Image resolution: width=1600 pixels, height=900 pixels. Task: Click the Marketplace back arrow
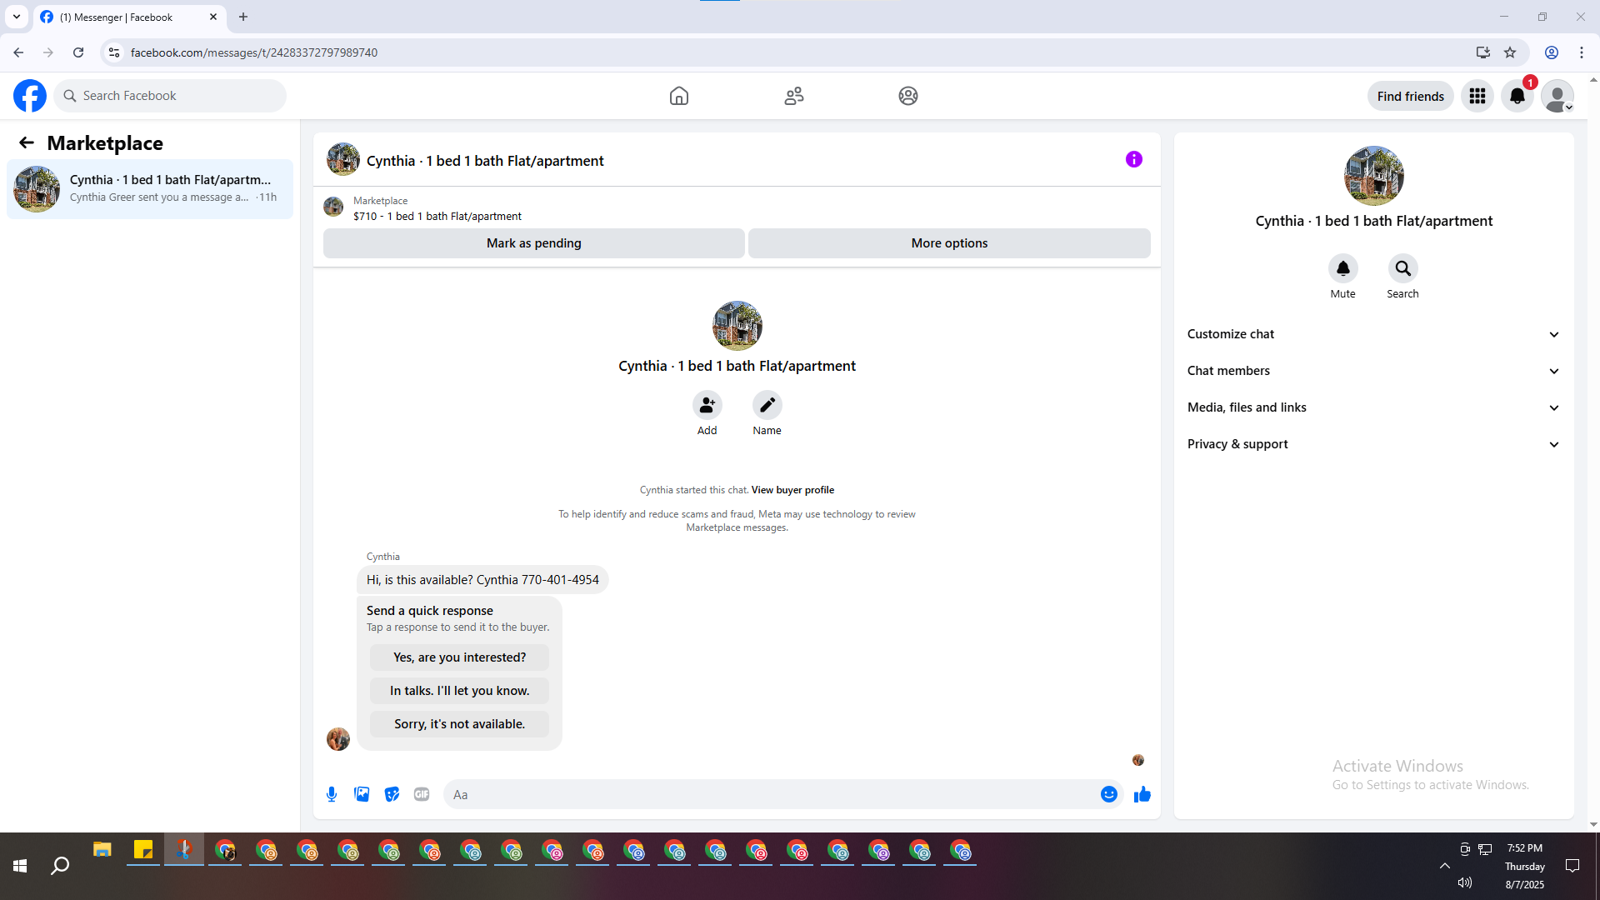pyautogui.click(x=27, y=143)
